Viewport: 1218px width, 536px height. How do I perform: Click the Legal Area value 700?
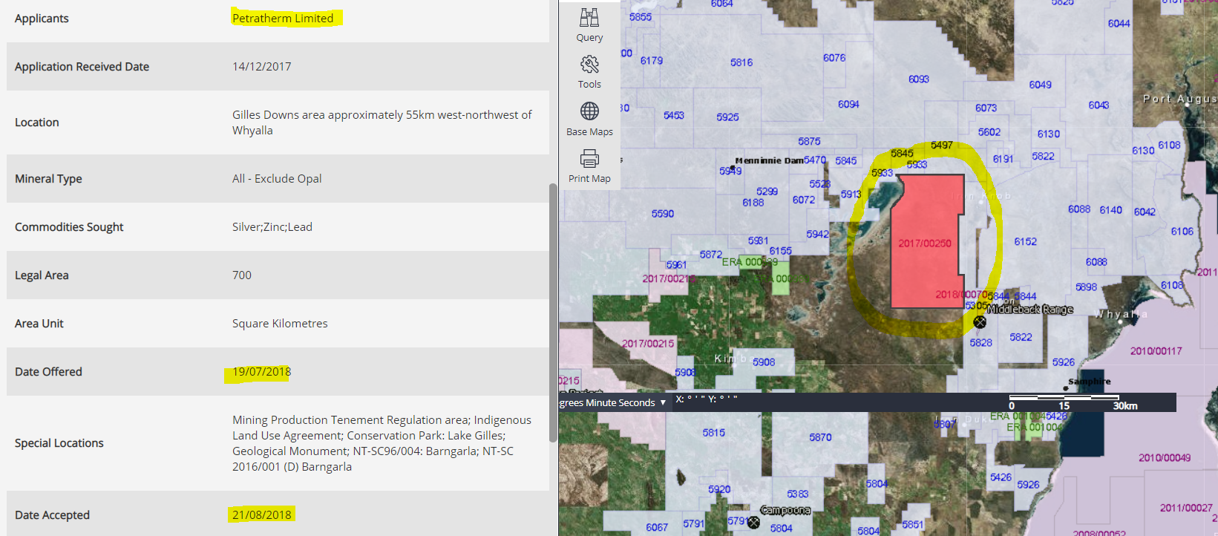coord(242,275)
